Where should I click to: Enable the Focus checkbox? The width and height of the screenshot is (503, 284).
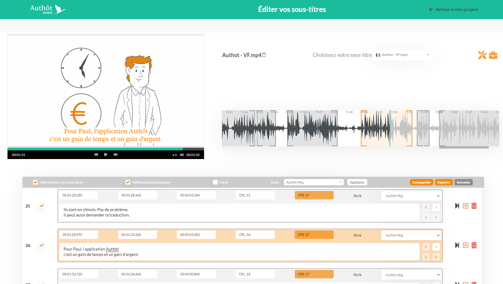pos(215,182)
